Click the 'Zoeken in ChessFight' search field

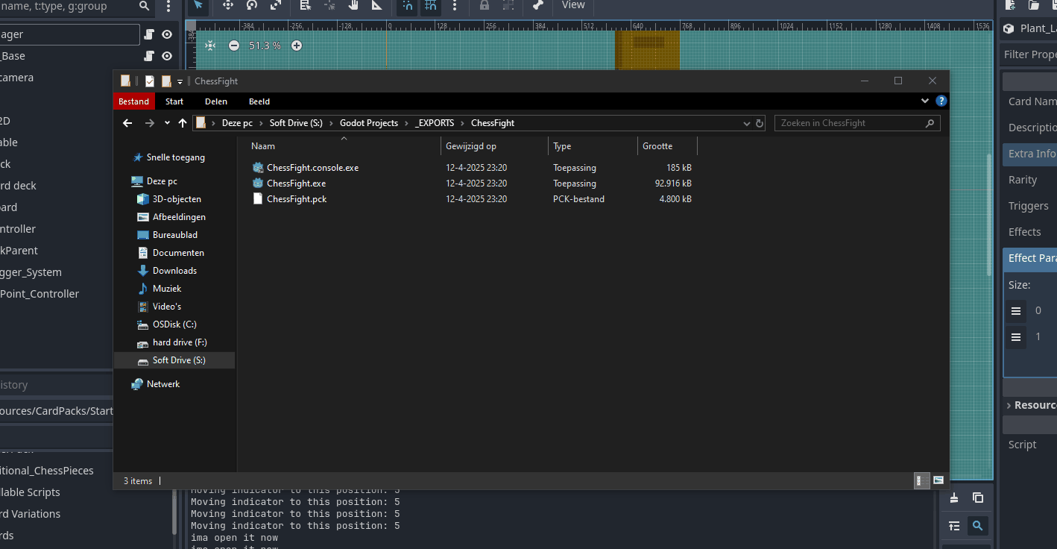(x=857, y=123)
